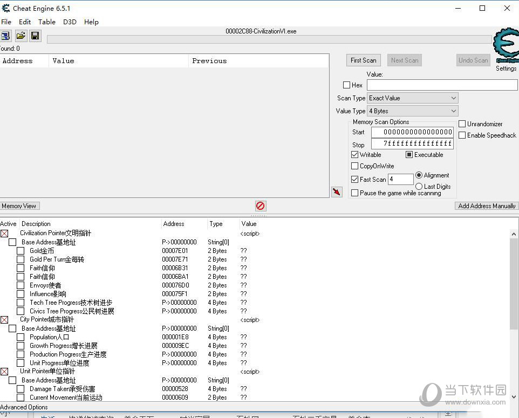Screen dimensions: 519x418
Task: Open the File menu
Action: [x=6, y=22]
